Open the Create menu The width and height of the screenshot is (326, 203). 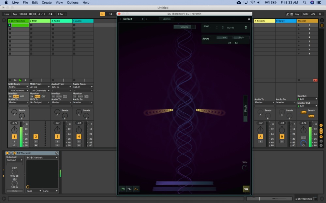point(47,3)
